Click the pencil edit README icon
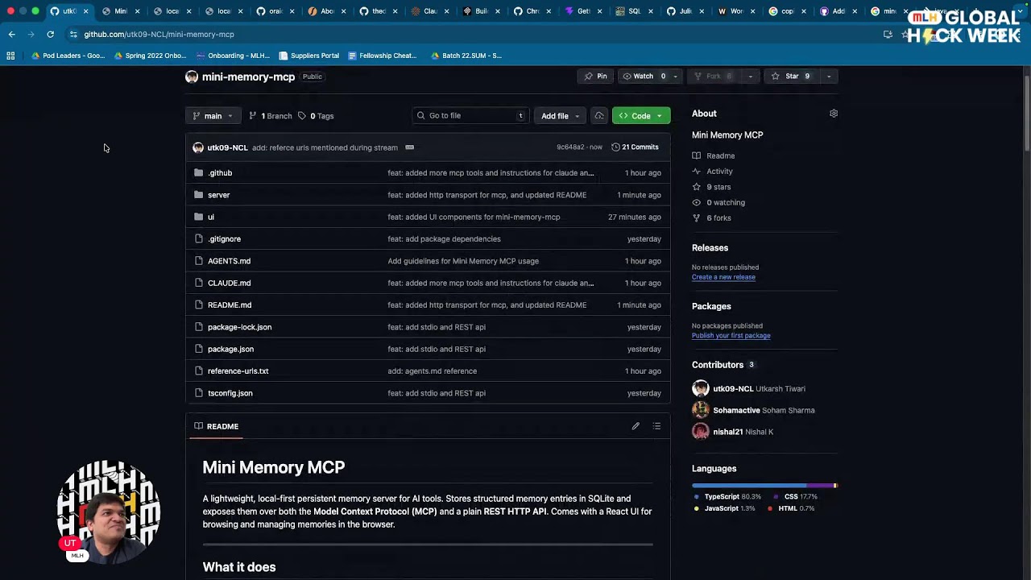The height and width of the screenshot is (580, 1031). click(636, 426)
